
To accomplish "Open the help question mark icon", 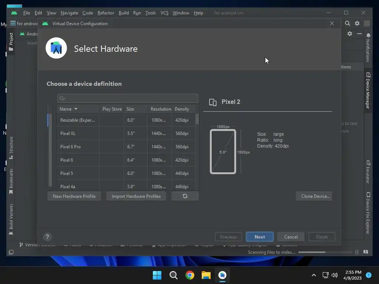I will tap(47, 237).
